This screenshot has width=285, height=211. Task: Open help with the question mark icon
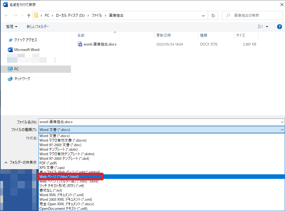(279, 27)
